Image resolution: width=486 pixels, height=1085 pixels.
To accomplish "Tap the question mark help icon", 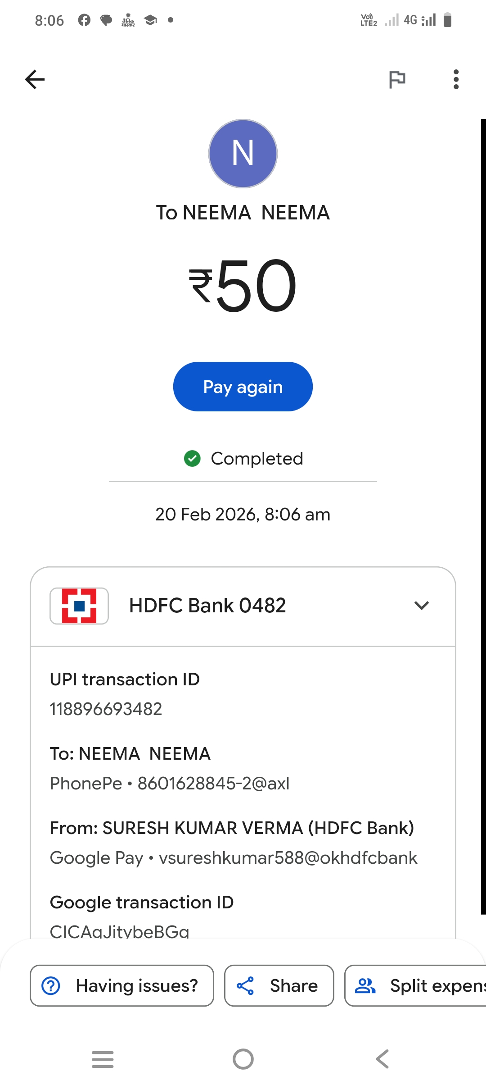I will tap(51, 985).
